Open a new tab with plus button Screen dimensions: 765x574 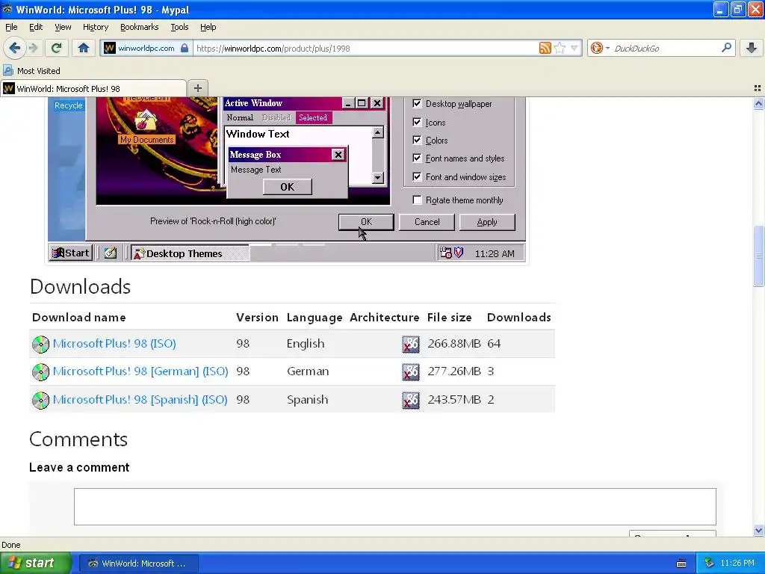(197, 88)
